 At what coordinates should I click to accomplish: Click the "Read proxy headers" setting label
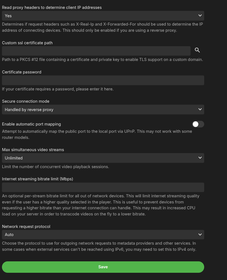(x=52, y=8)
